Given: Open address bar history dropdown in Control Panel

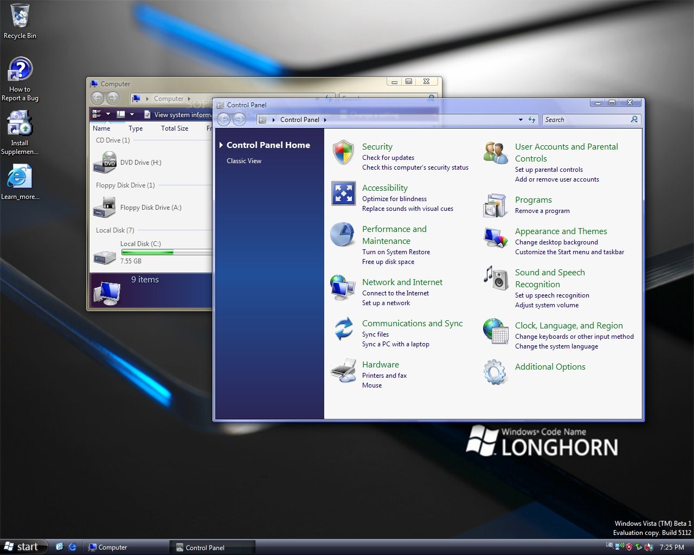Looking at the screenshot, I should [x=520, y=120].
